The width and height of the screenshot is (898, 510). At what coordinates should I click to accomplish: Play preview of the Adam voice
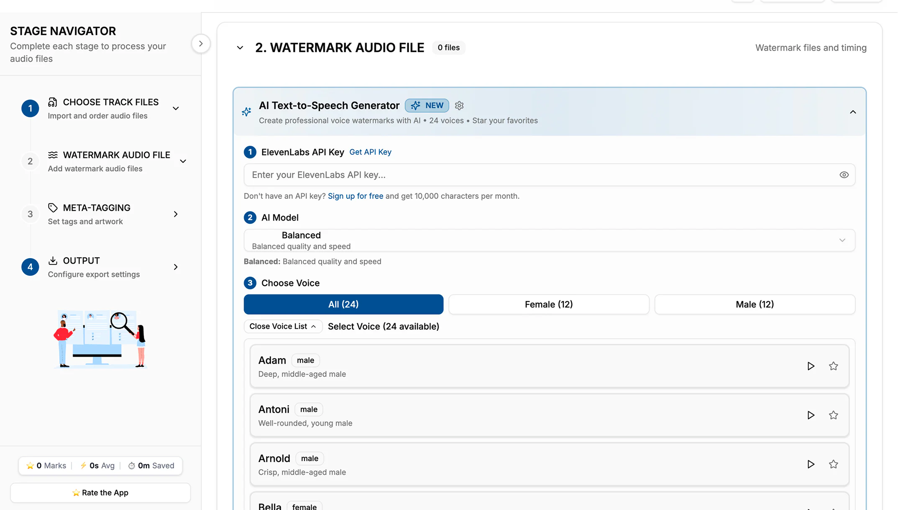pyautogui.click(x=811, y=366)
